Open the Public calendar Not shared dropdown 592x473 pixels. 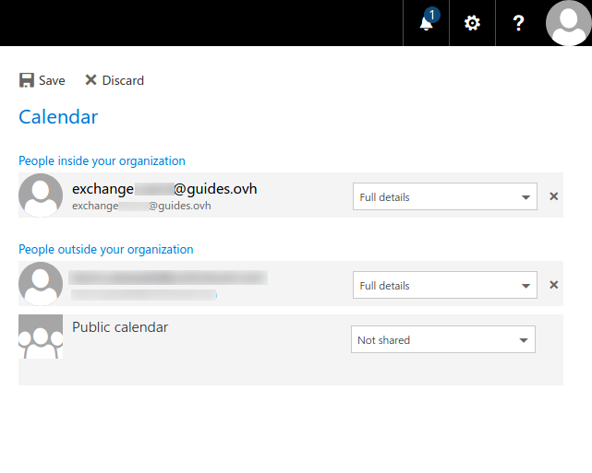[x=442, y=339]
